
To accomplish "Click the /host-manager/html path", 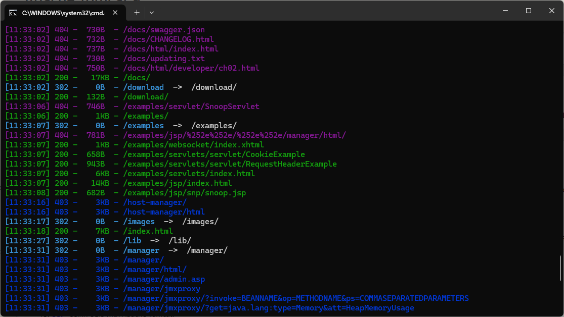I will [163, 212].
